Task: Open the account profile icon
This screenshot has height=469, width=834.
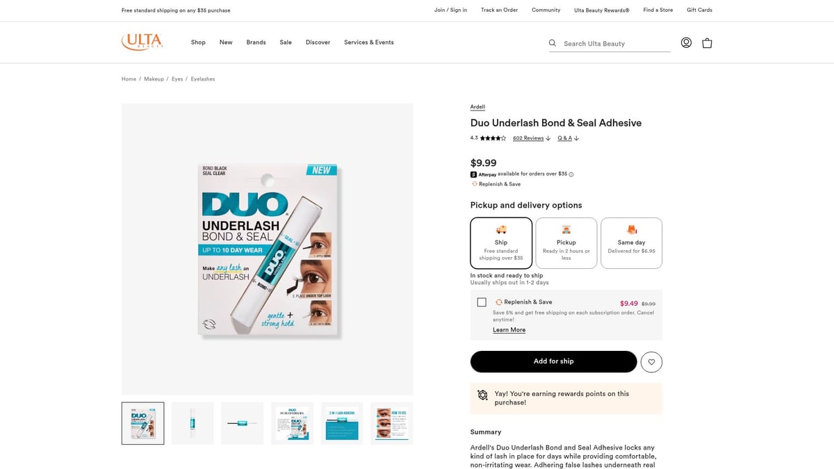Action: [686, 42]
